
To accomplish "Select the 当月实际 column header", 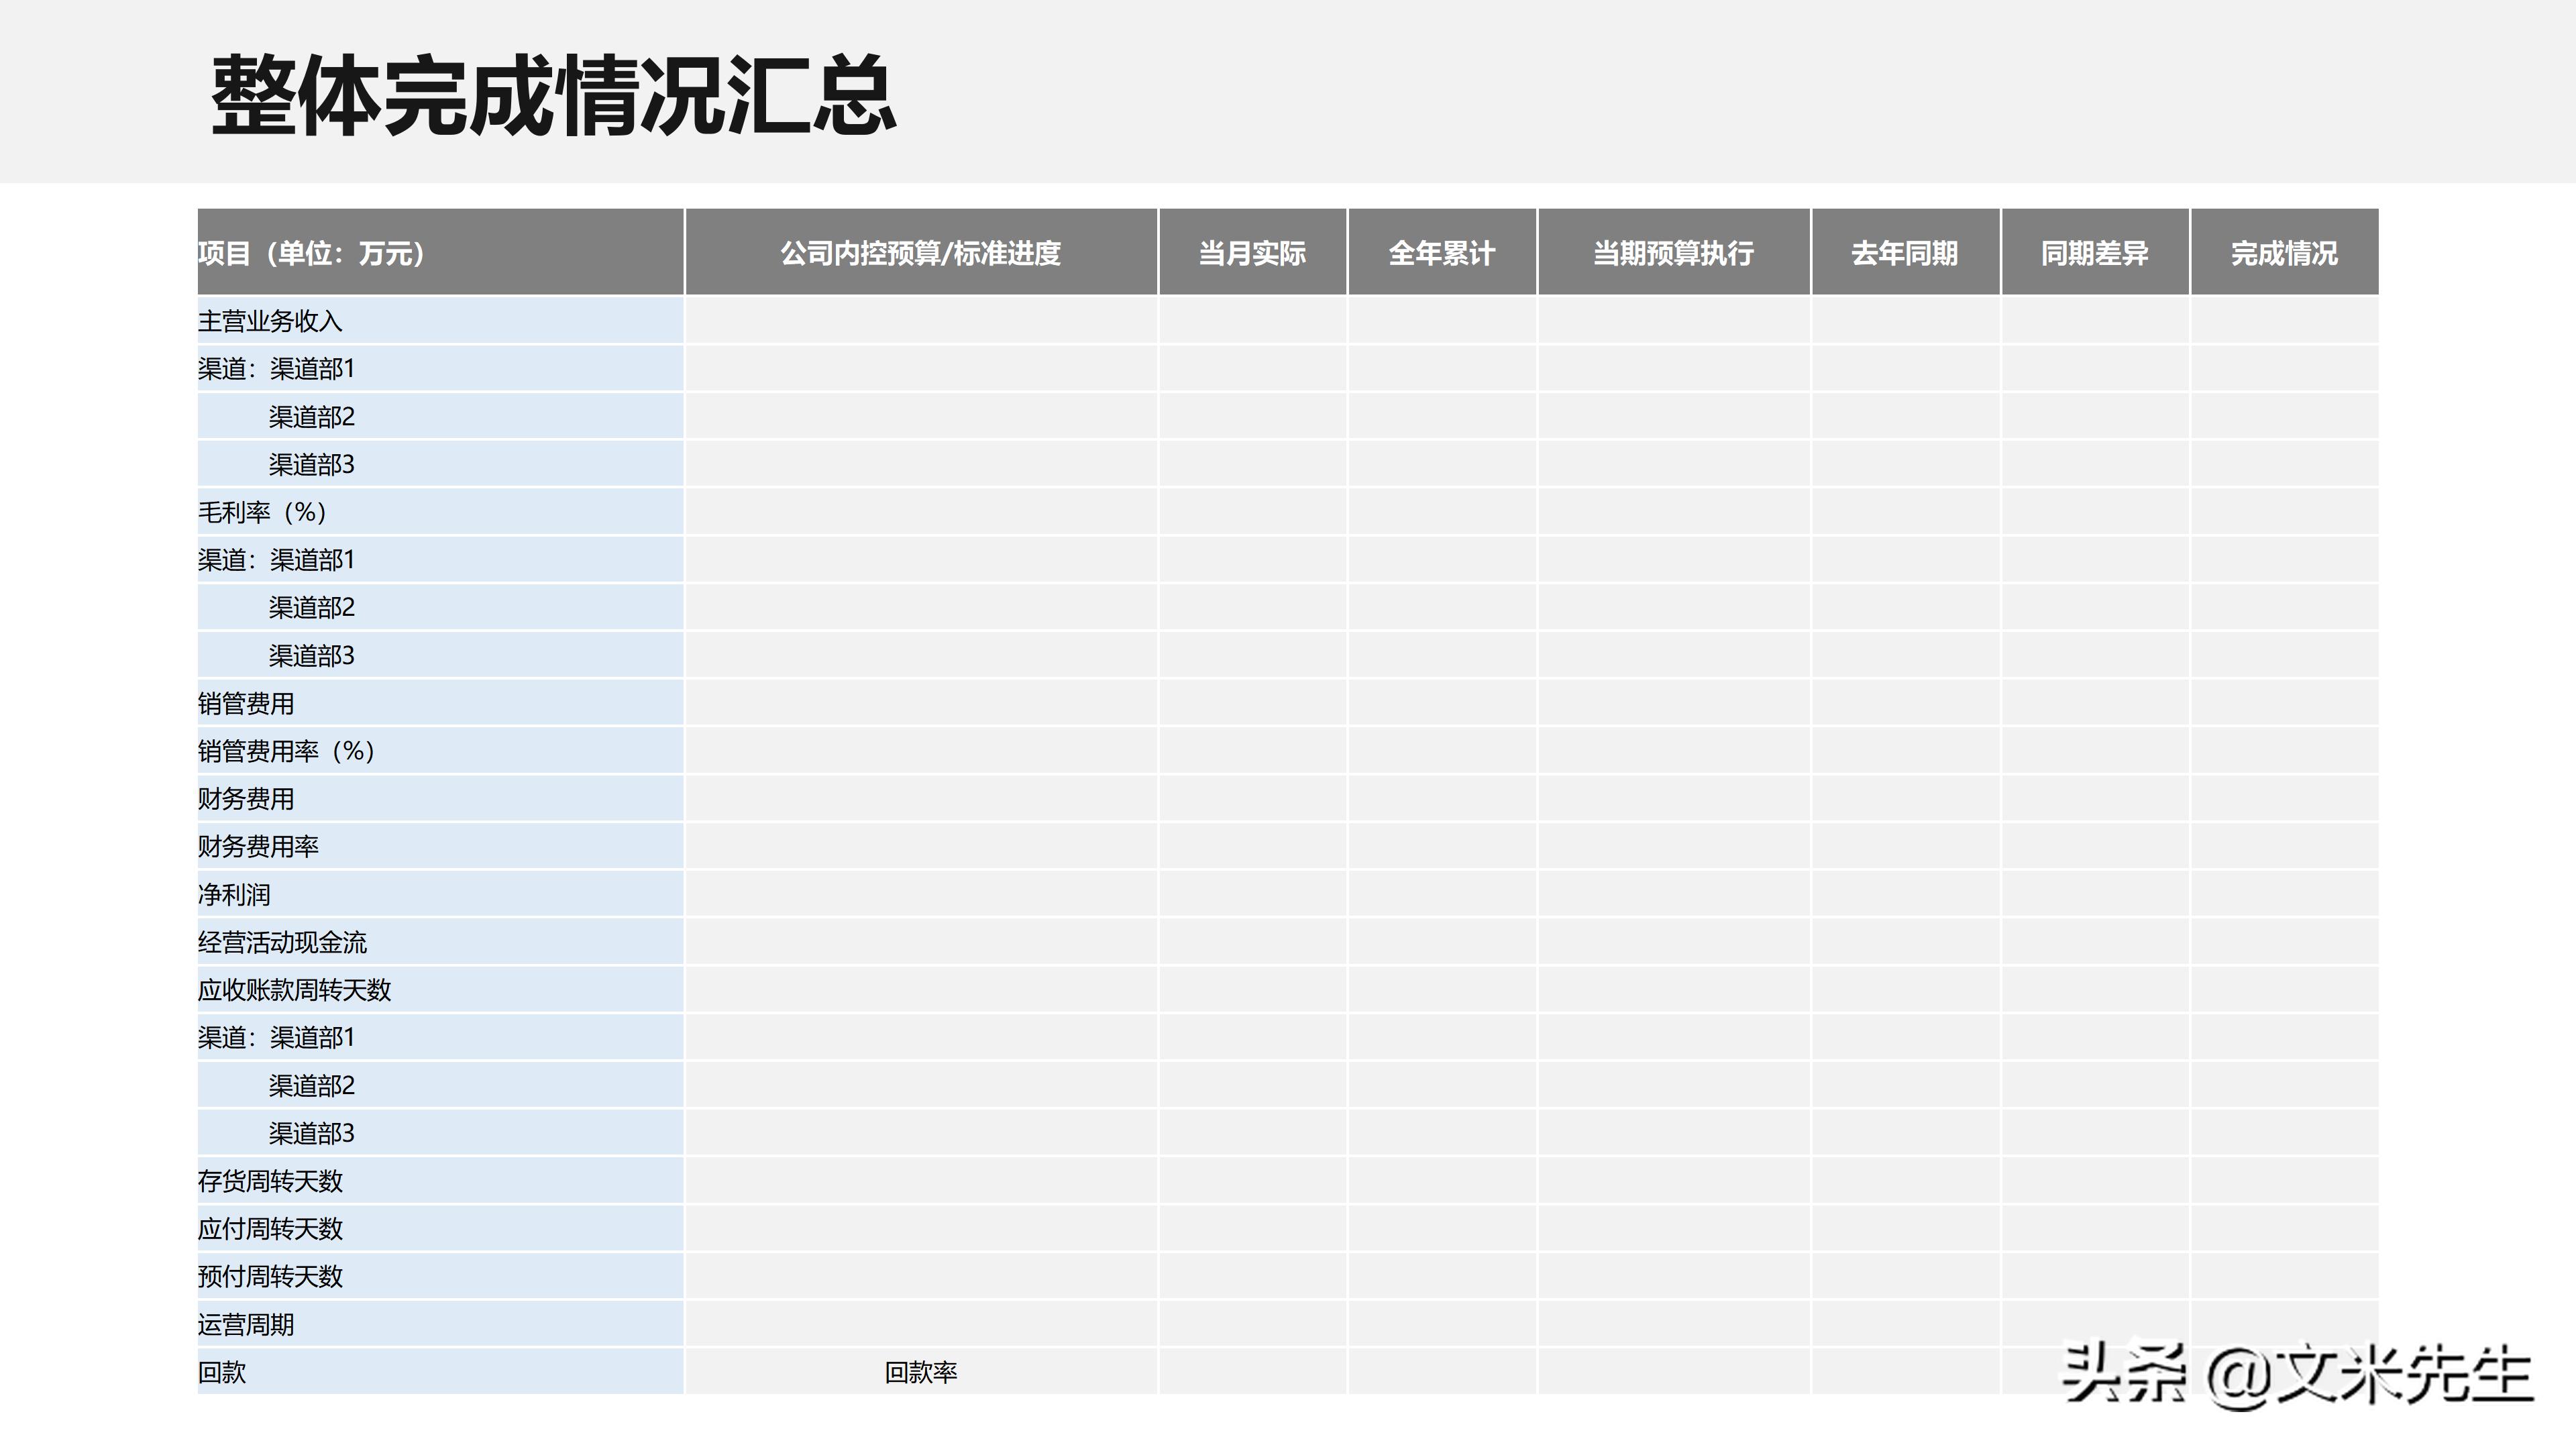I will tap(1253, 253).
